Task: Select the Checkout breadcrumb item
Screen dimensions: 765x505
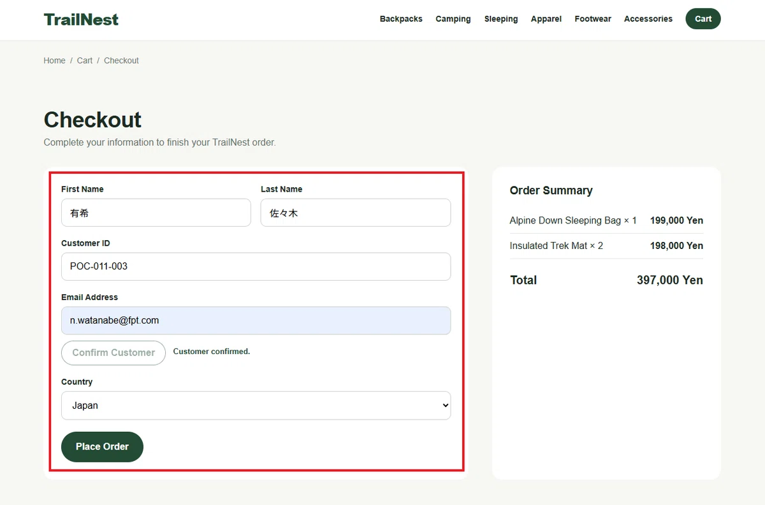Action: pos(121,60)
